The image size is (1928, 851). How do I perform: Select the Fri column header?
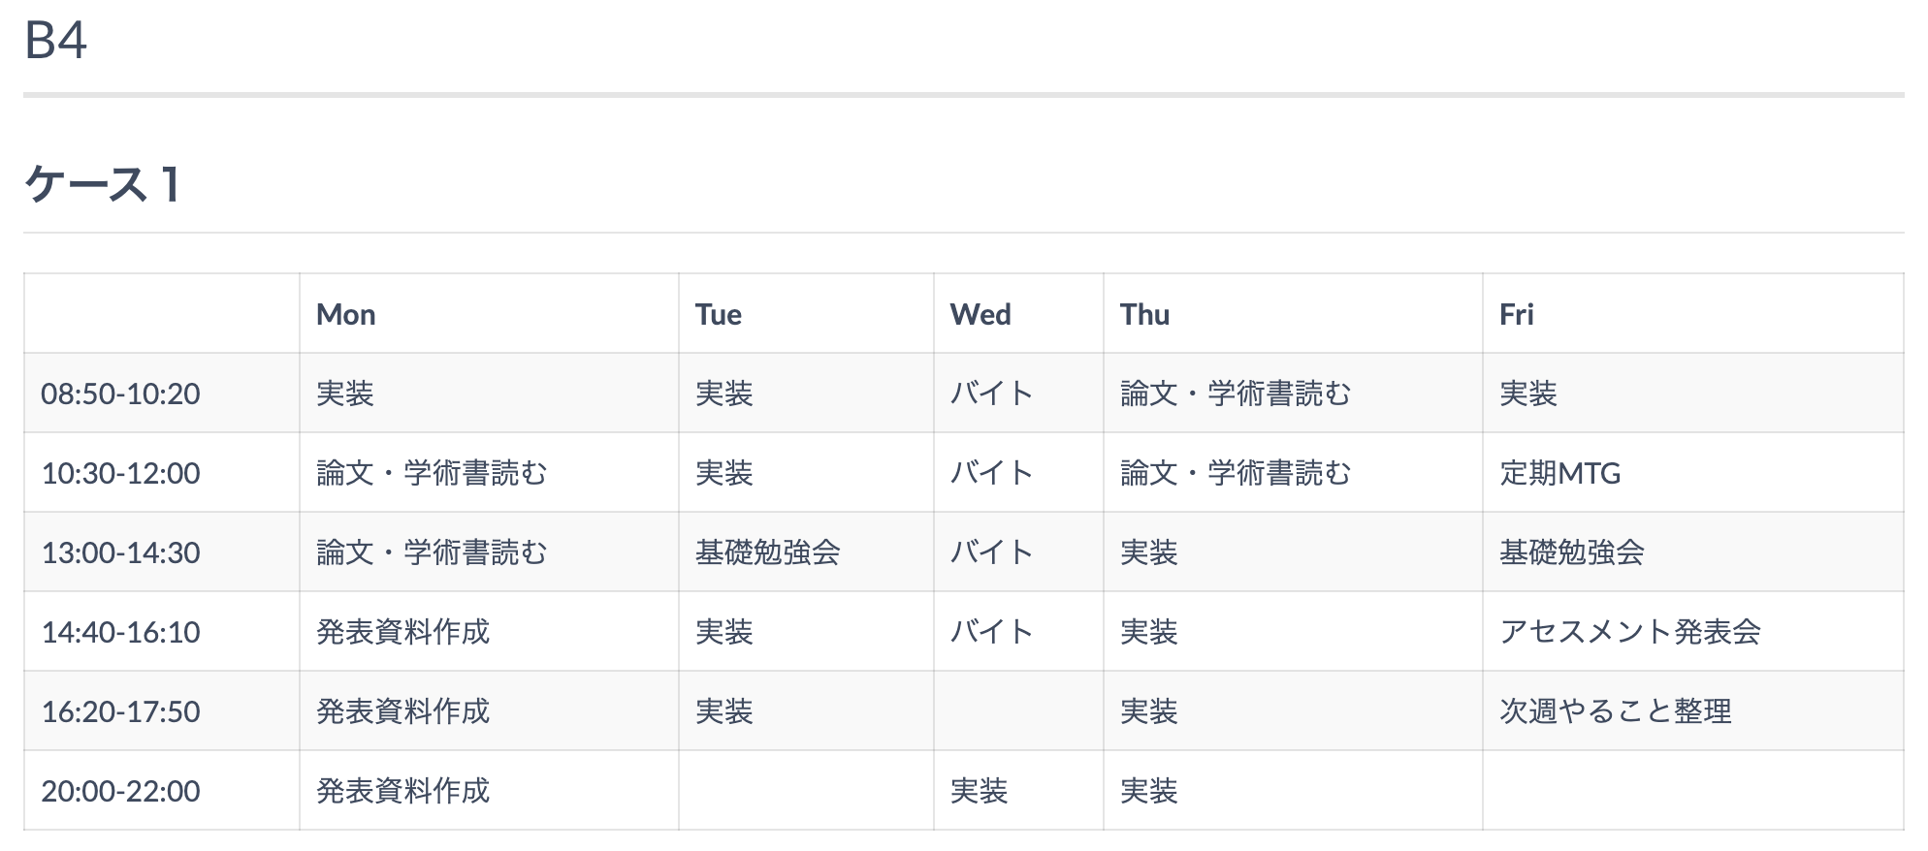pos(1693,314)
